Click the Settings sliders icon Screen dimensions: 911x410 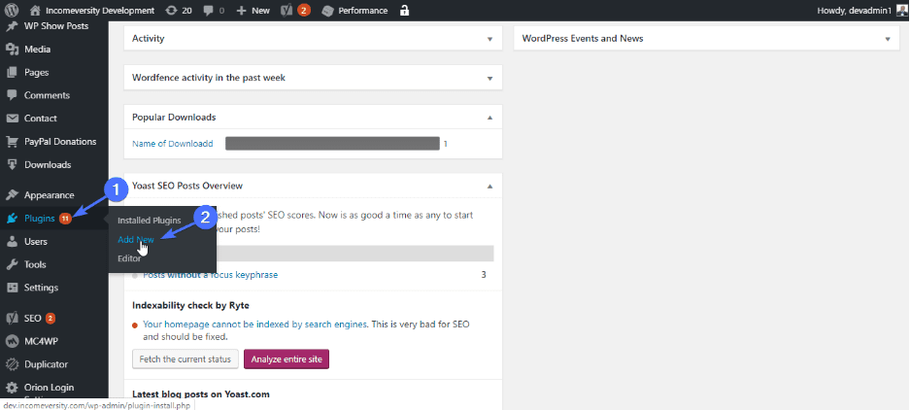coord(13,288)
